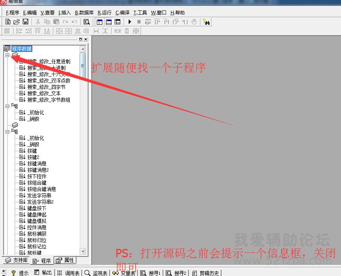Open the C.编译 menu
Viewport: 341px width, 276px height.
click(x=122, y=13)
